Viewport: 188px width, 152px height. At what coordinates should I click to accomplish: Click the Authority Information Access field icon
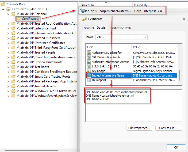point(89,62)
